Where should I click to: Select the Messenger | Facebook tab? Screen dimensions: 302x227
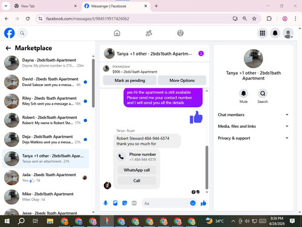(x=116, y=6)
